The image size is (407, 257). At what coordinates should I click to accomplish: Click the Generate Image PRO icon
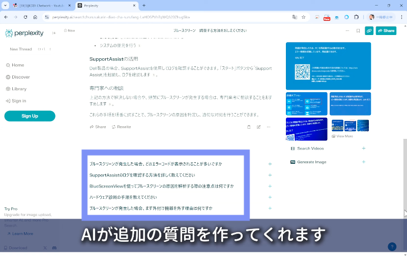[293, 162]
